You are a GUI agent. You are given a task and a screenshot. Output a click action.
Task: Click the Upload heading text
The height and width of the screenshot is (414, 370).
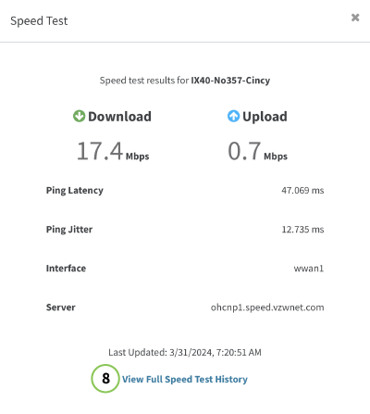pos(265,117)
